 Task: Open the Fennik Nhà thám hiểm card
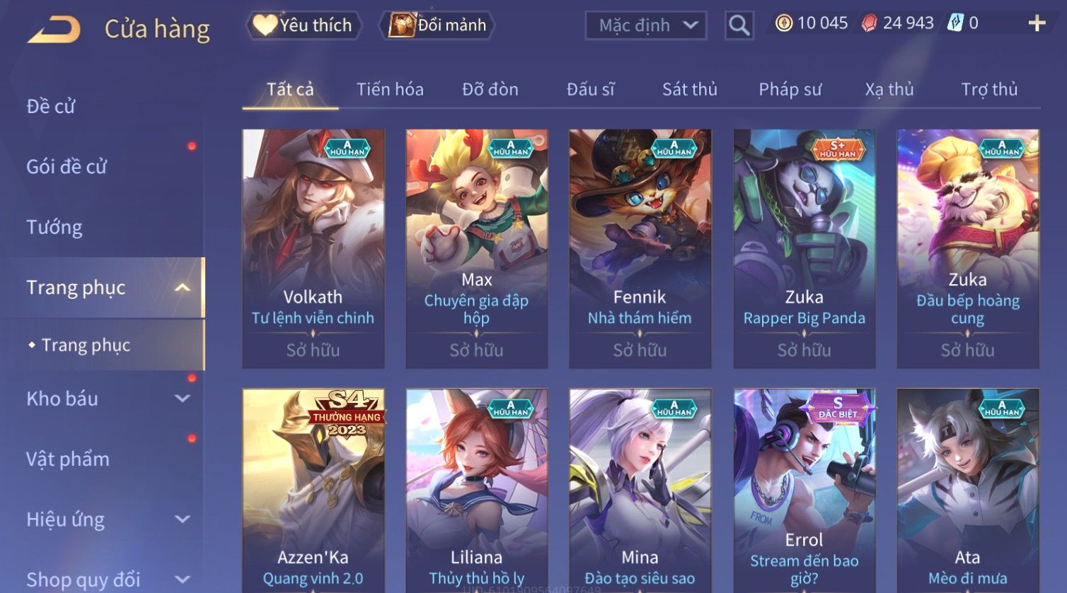coord(640,249)
